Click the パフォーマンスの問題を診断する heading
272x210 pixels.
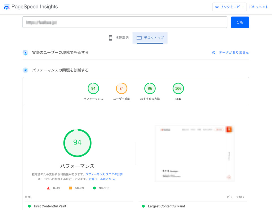click(60, 70)
